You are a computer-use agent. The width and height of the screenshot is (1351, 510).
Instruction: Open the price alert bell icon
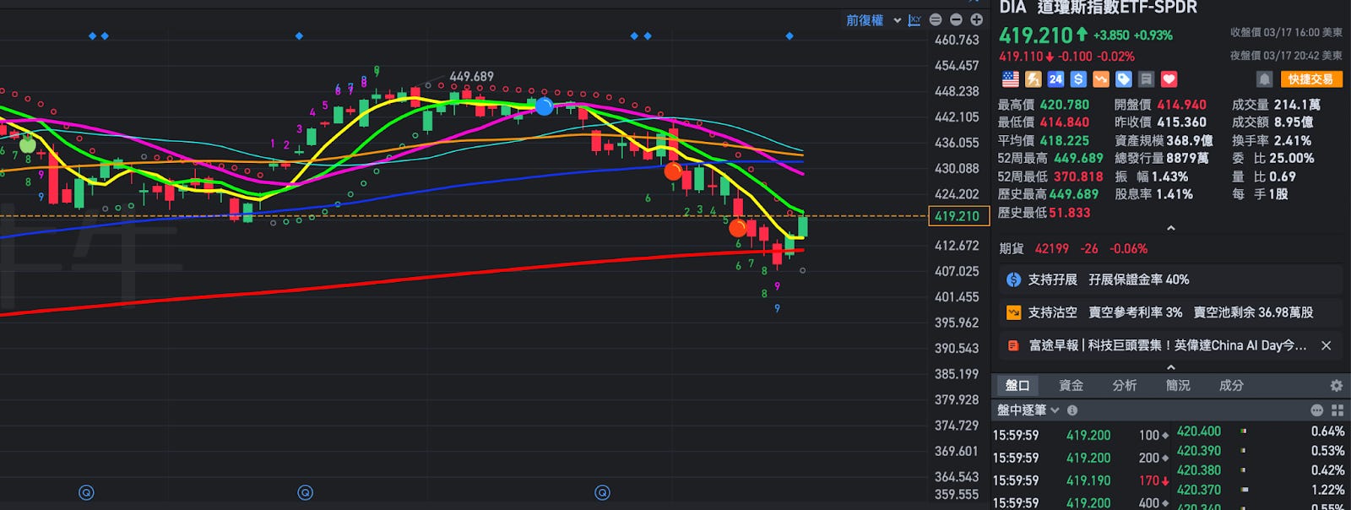(1264, 79)
